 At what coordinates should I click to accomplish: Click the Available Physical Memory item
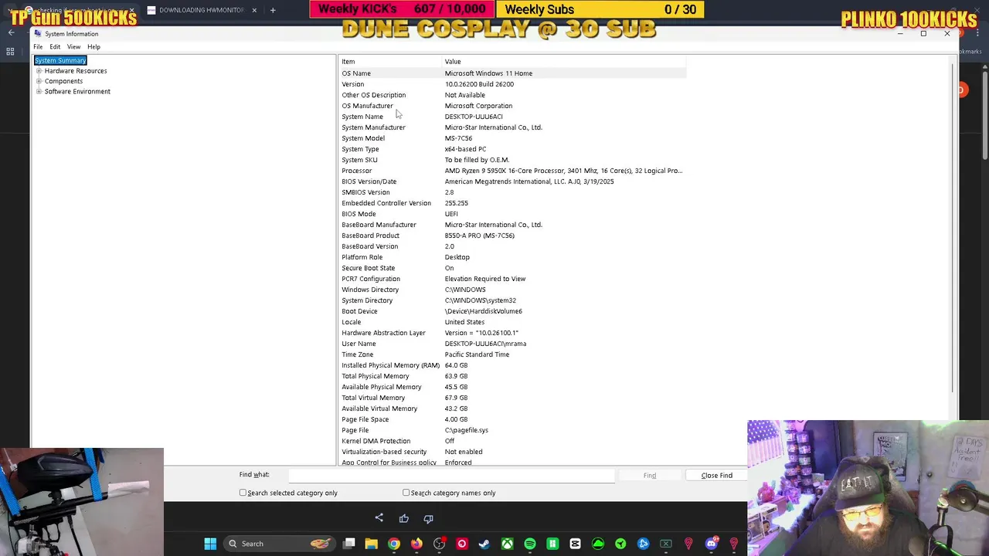(382, 387)
